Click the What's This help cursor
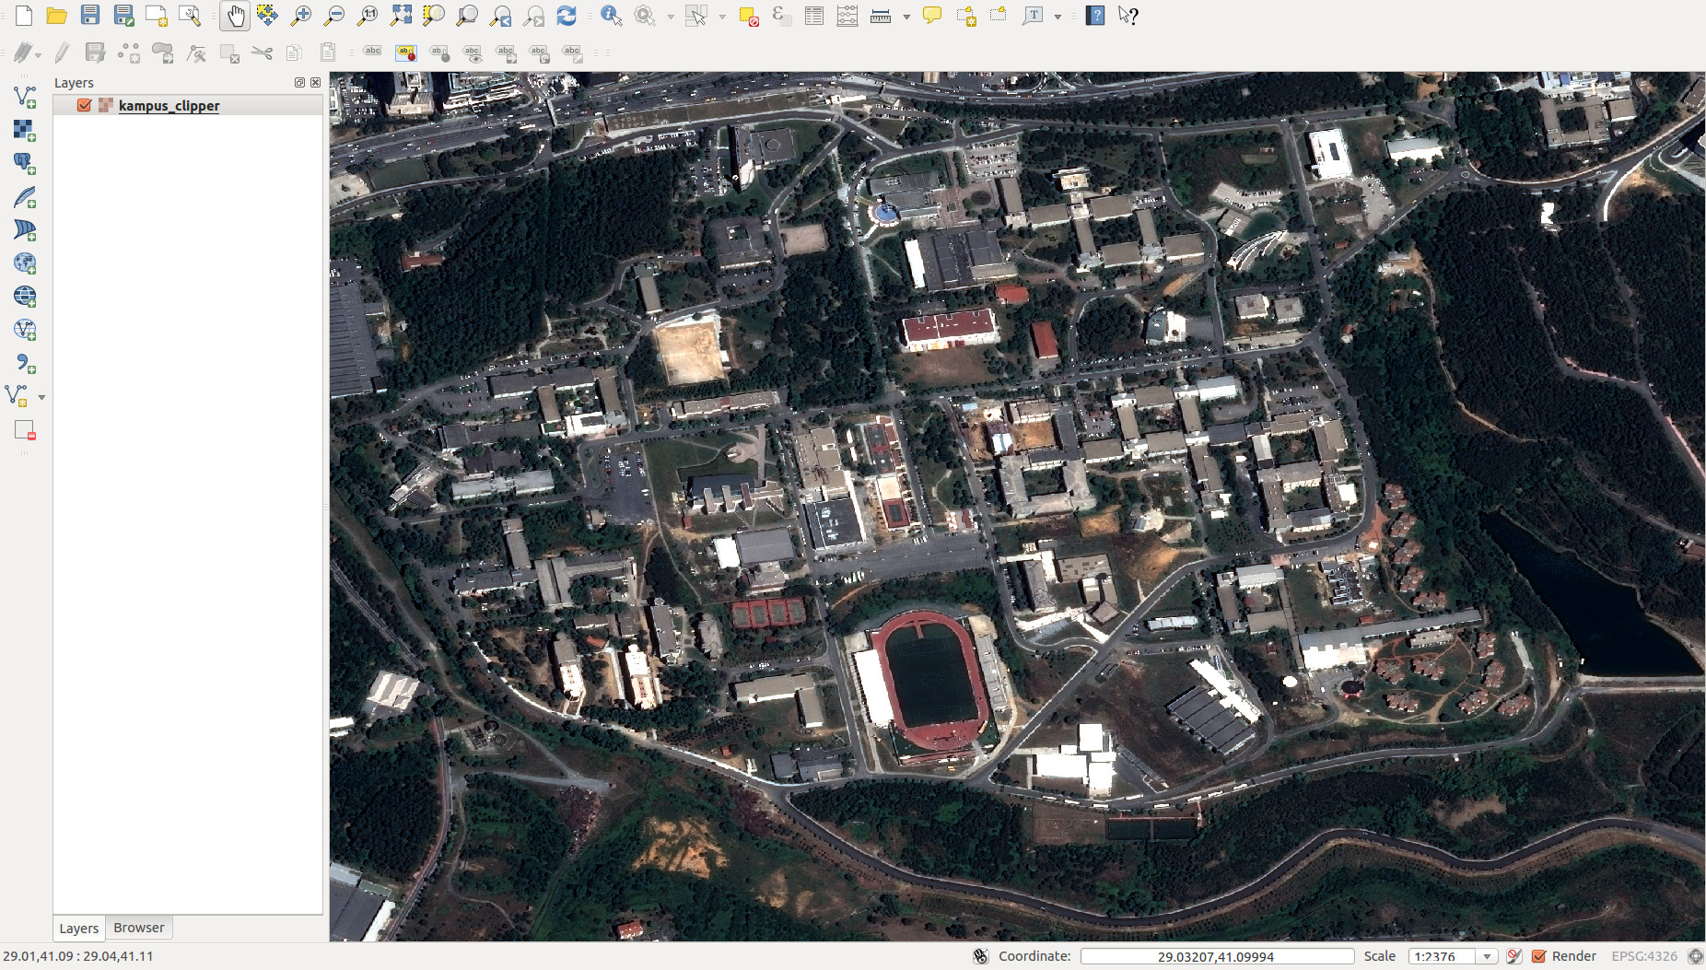 click(1128, 16)
